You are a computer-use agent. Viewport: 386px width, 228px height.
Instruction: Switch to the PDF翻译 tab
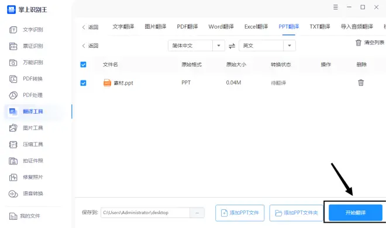187,26
